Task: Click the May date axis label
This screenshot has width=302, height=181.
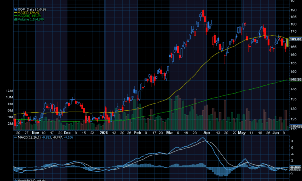Action: click(x=241, y=133)
